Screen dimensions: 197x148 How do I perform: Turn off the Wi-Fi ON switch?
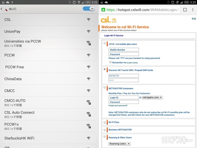coord(89,9)
